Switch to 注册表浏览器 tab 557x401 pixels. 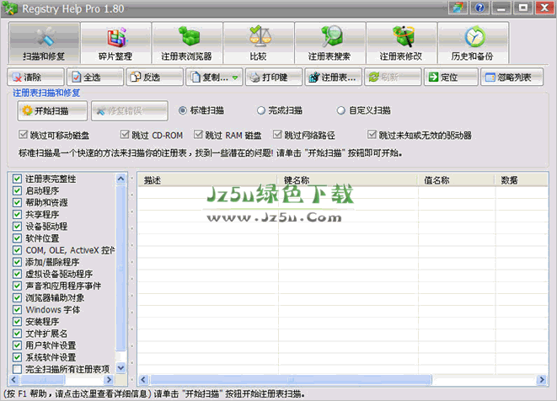coord(187,43)
